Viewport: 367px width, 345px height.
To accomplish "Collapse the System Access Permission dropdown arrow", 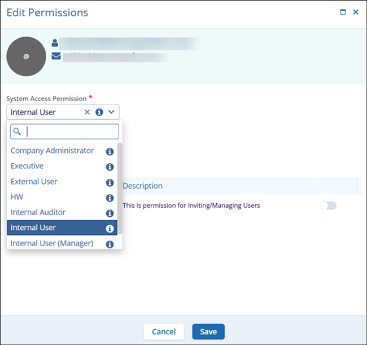I will click(111, 112).
